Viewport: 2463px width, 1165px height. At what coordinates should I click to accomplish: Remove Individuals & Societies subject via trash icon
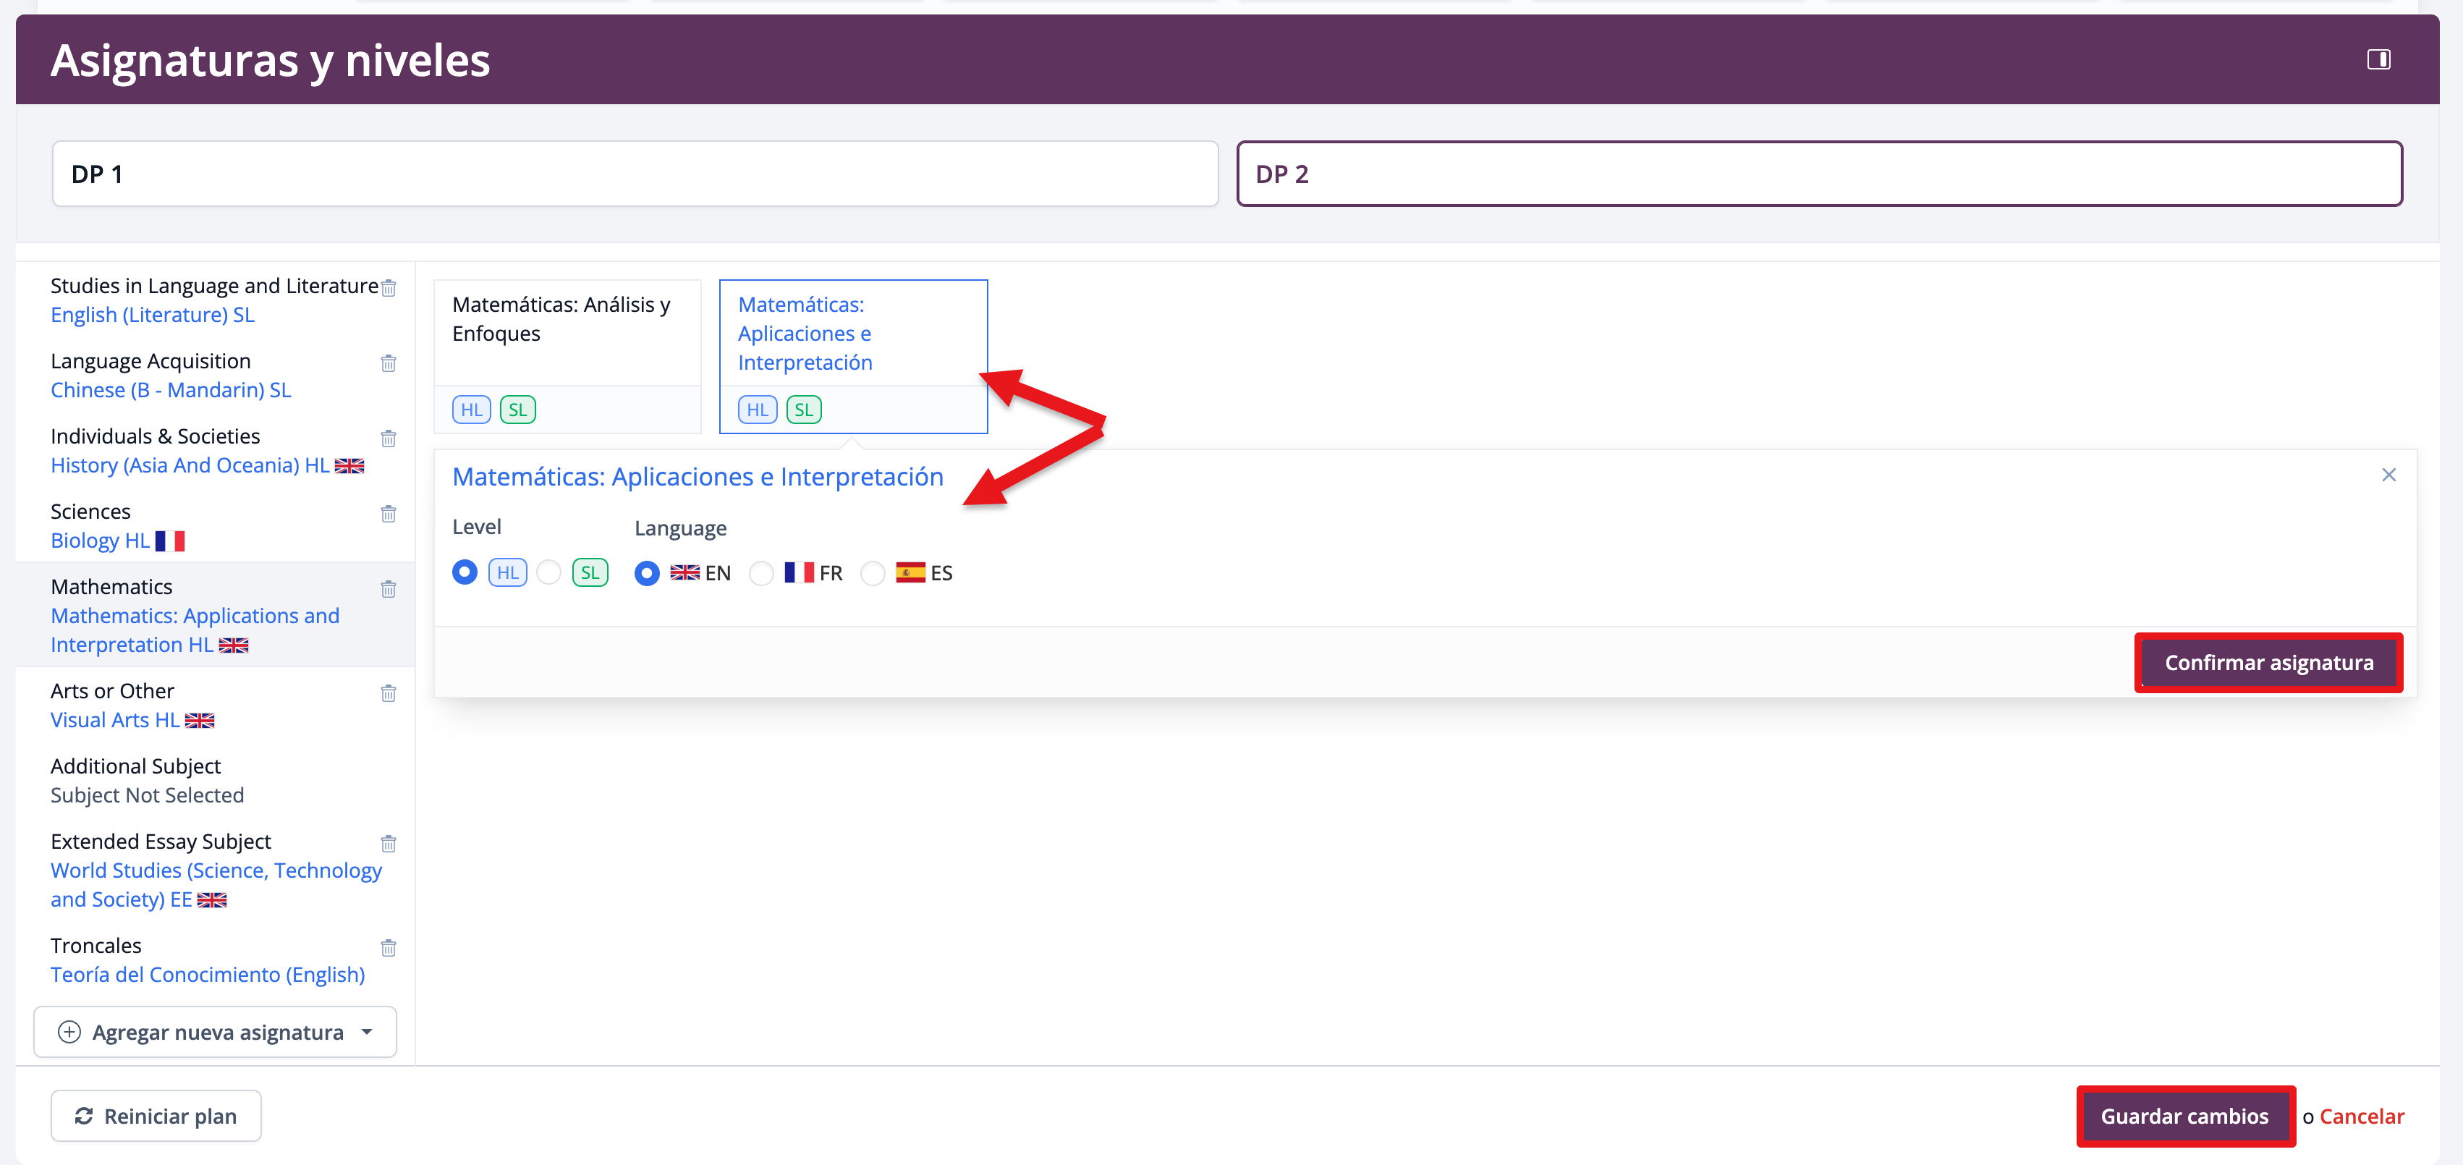[388, 438]
